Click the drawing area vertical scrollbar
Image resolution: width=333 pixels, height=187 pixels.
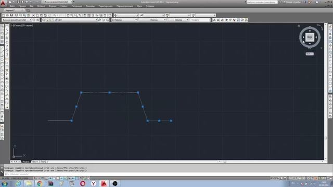click(x=326, y=91)
